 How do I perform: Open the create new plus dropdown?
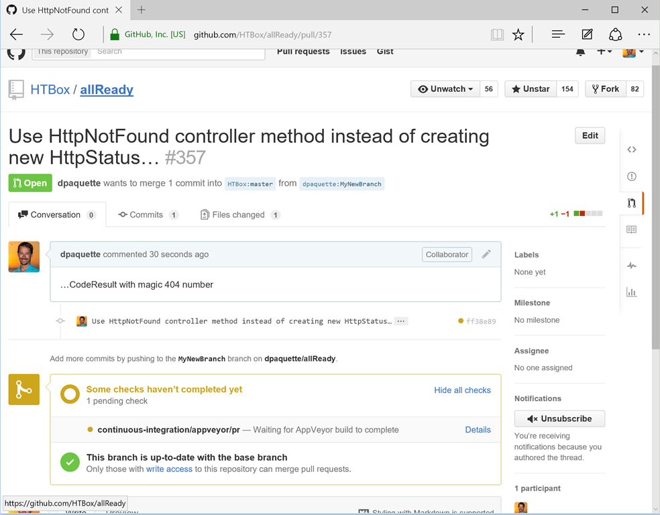(604, 52)
